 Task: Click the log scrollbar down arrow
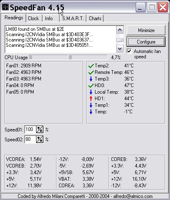[x=120, y=49]
